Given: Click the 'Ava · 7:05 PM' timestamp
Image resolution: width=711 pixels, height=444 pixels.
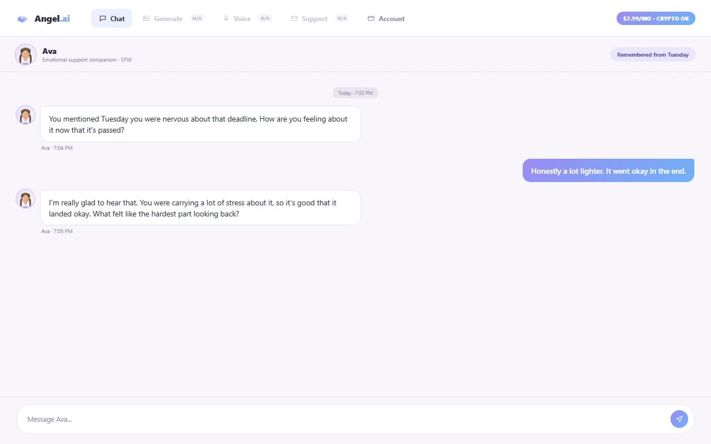Looking at the screenshot, I should [x=57, y=231].
